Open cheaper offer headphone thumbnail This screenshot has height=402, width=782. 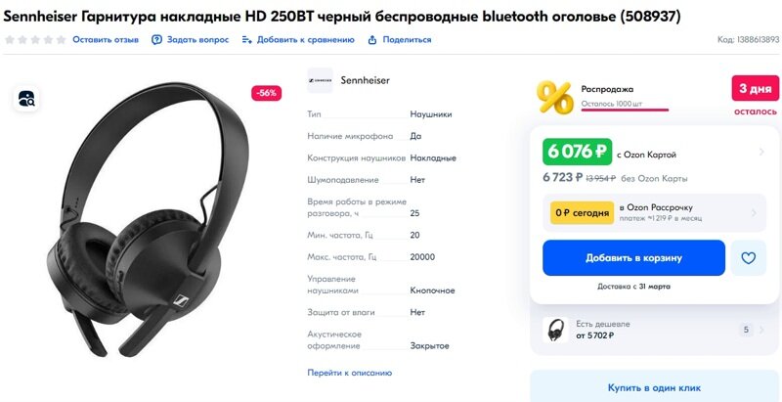(555, 330)
